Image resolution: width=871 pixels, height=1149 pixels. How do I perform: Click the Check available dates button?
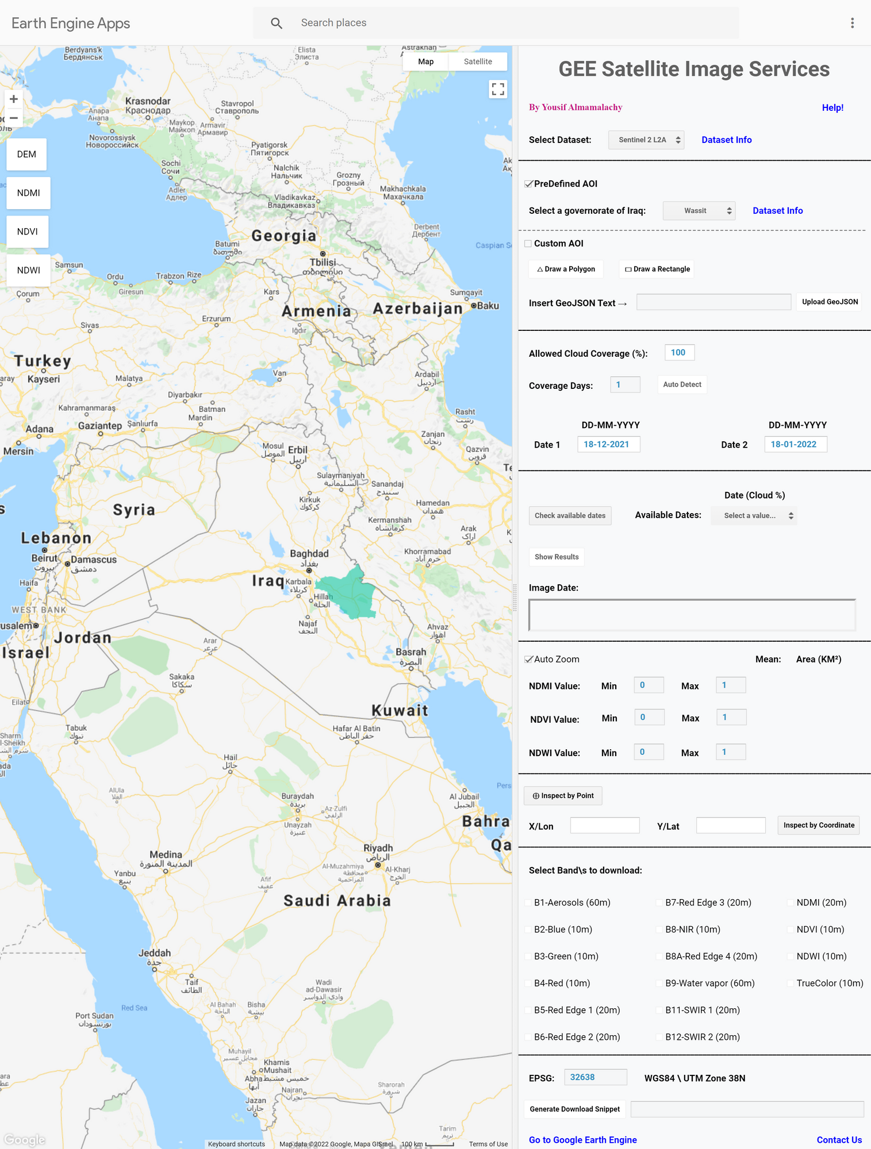point(570,516)
